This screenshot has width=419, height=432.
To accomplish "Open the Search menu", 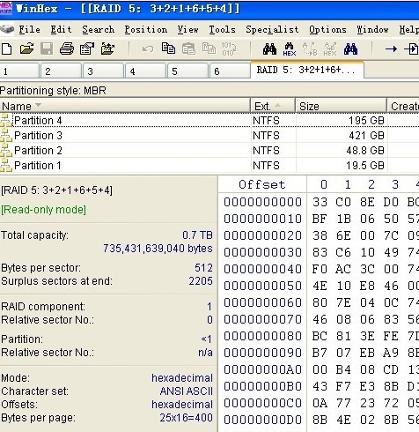I will (99, 29).
